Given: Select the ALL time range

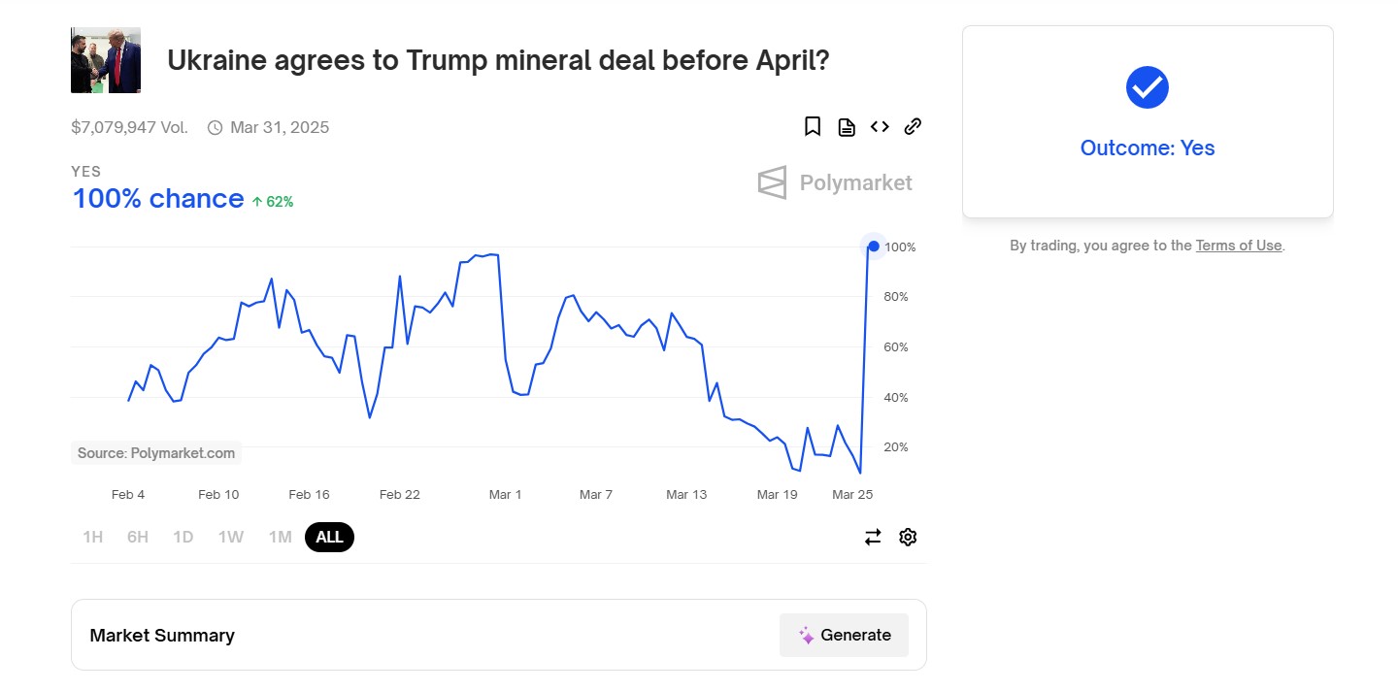Looking at the screenshot, I should [x=329, y=537].
